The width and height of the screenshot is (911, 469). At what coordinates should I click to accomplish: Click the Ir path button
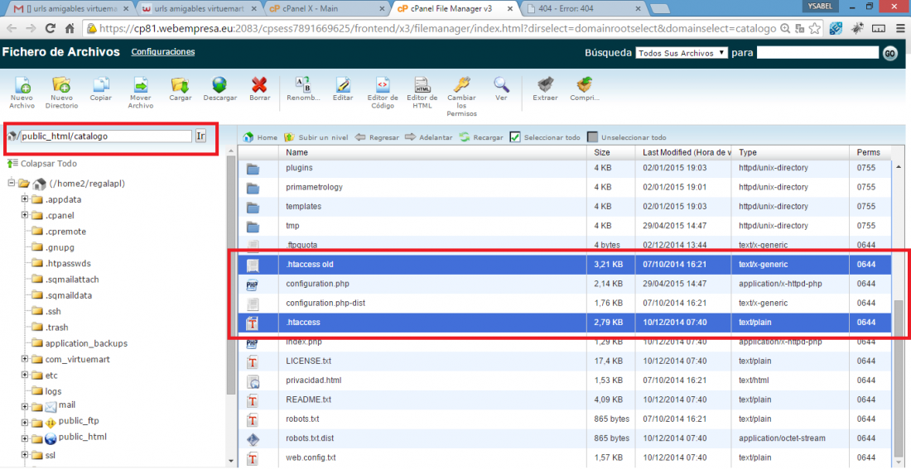point(201,136)
